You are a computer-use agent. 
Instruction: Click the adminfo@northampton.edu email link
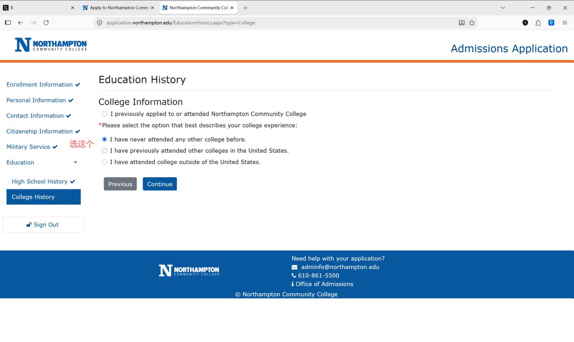click(340, 267)
